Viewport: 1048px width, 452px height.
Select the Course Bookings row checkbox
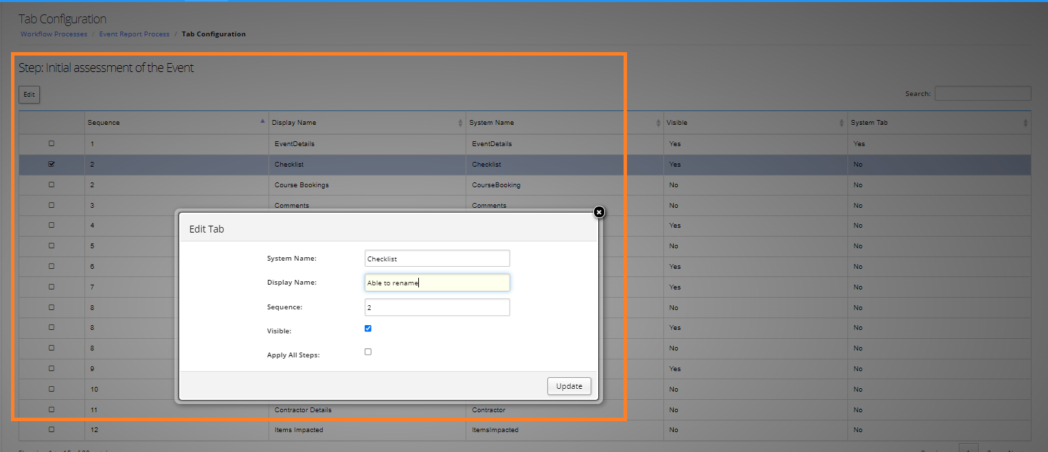(50, 185)
